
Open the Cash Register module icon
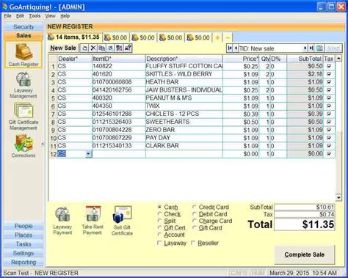pyautogui.click(x=23, y=54)
